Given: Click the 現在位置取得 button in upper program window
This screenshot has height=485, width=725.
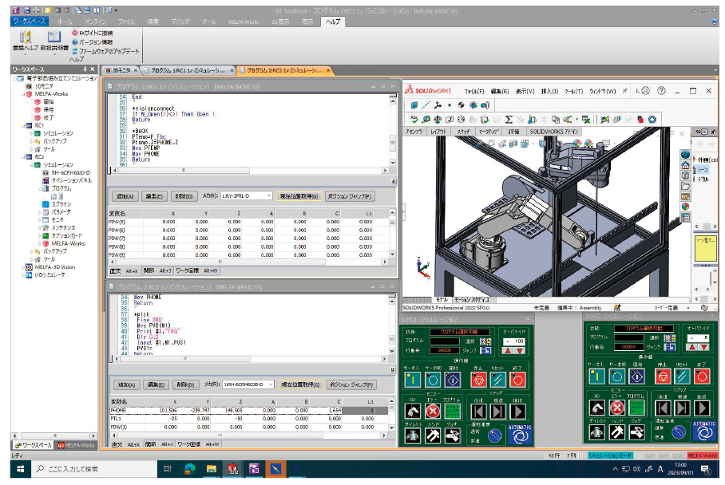Looking at the screenshot, I should (299, 195).
